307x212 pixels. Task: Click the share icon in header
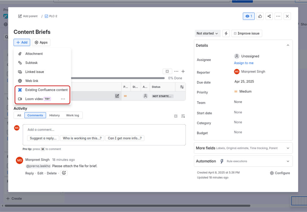click(x=269, y=16)
